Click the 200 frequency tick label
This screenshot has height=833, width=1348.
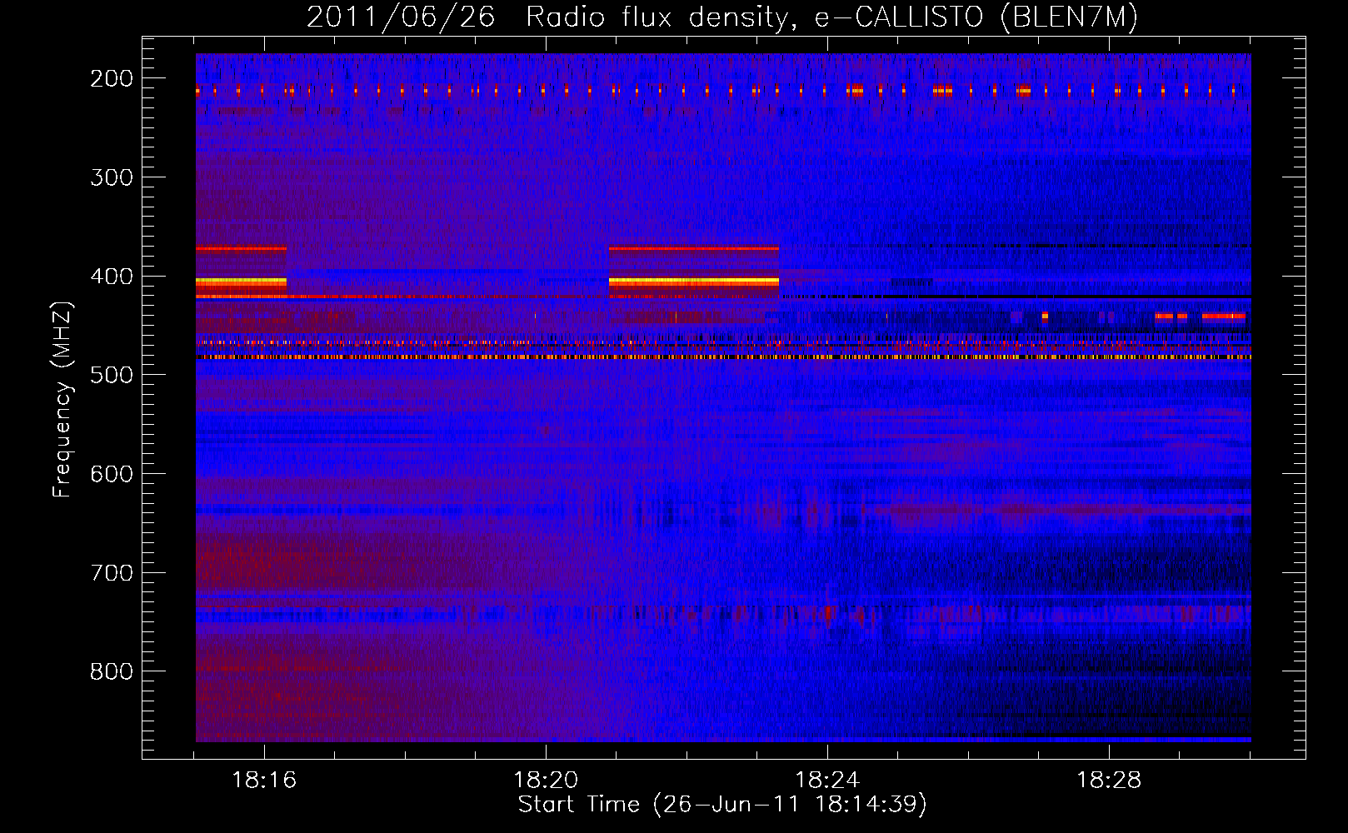(x=112, y=78)
